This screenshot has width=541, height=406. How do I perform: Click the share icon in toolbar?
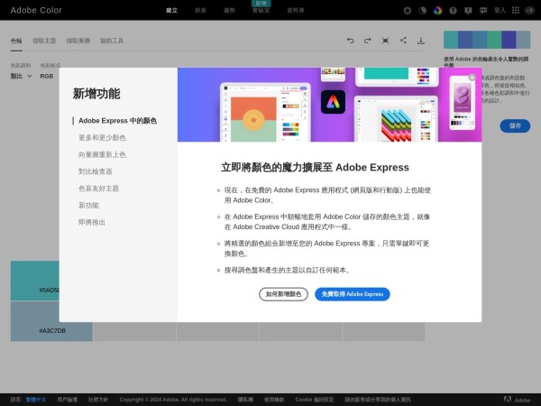pos(403,41)
